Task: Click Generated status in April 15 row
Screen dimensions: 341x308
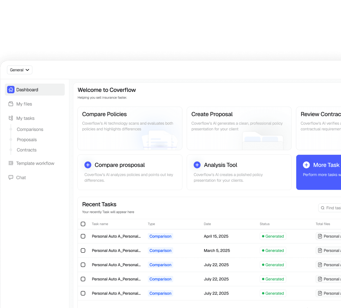Action: tap(273, 236)
